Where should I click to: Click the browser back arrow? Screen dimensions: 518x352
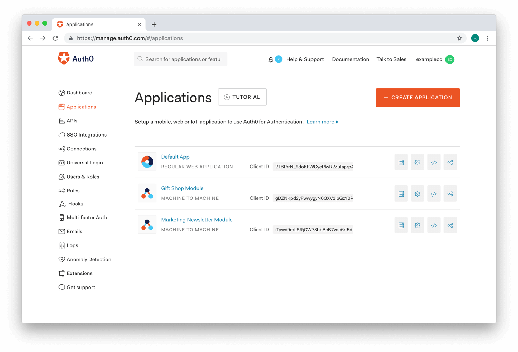tap(30, 38)
